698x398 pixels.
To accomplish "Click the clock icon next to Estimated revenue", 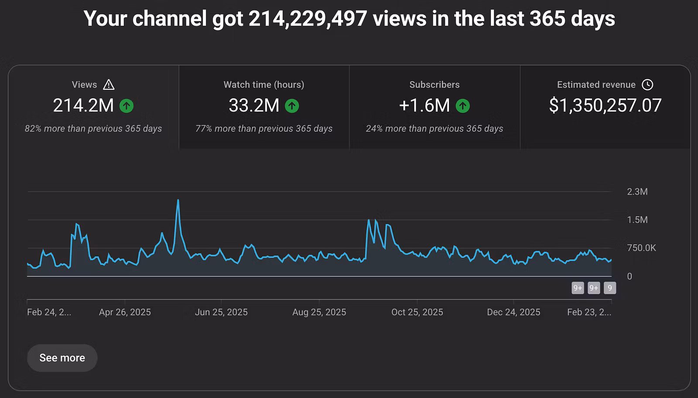I will click(x=647, y=84).
